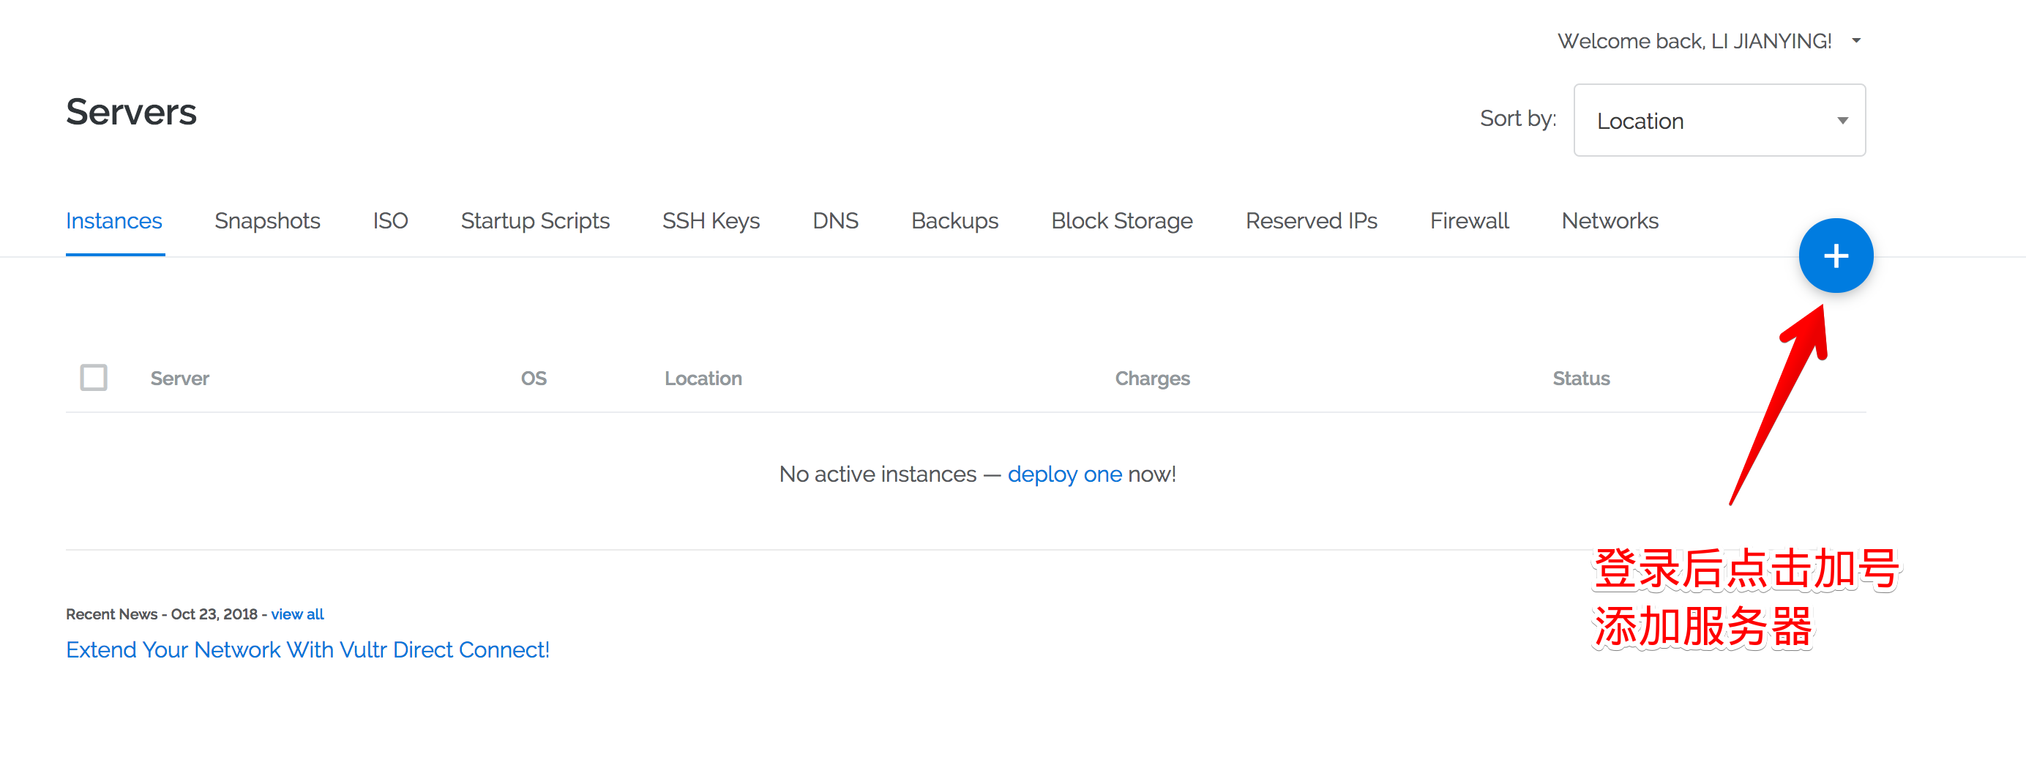This screenshot has height=760, width=2026.
Task: Open the Firewall tab
Action: coord(1468,221)
